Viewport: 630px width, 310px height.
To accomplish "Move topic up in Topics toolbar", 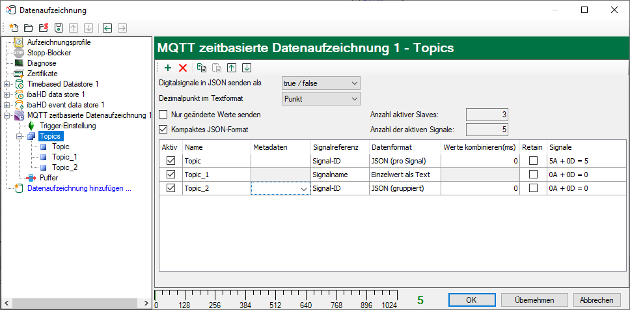I will [x=232, y=68].
